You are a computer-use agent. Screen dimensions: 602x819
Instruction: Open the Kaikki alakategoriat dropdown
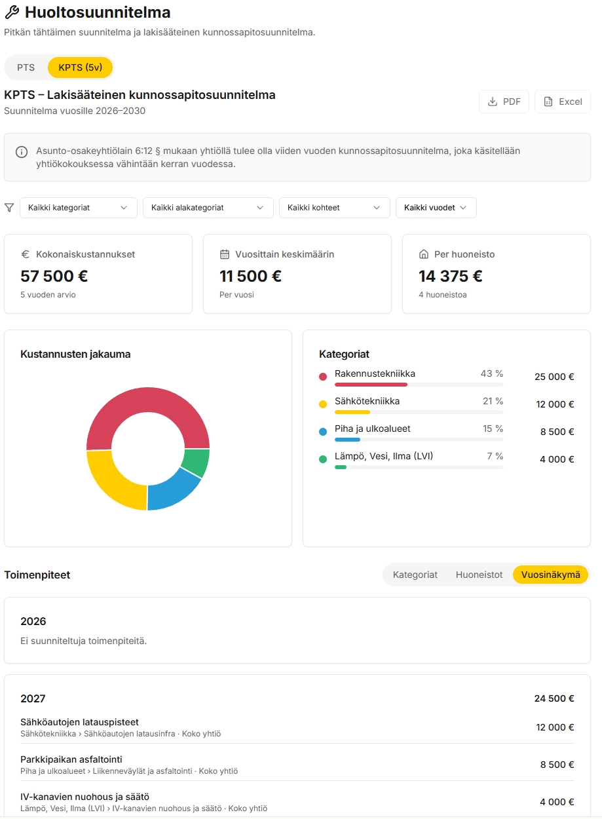tap(208, 208)
